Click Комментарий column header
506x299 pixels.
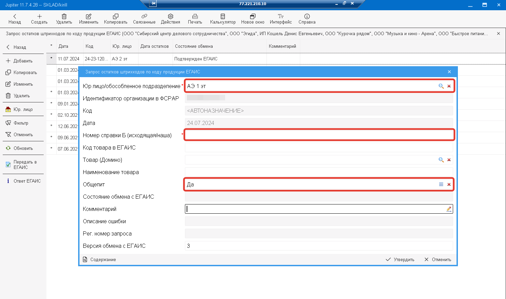coord(283,46)
